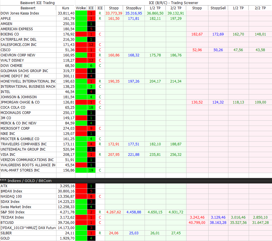Select NASDAQ 100 row name
The width and height of the screenshot is (272, 241).
pyautogui.click(x=11, y=197)
